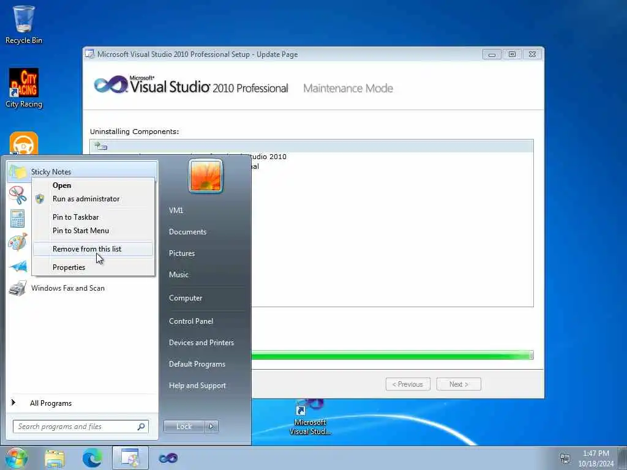Viewport: 627px width, 470px height.
Task: Open Default Programs from Start menu
Action: click(197, 364)
